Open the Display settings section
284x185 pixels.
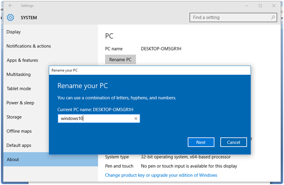(14, 32)
